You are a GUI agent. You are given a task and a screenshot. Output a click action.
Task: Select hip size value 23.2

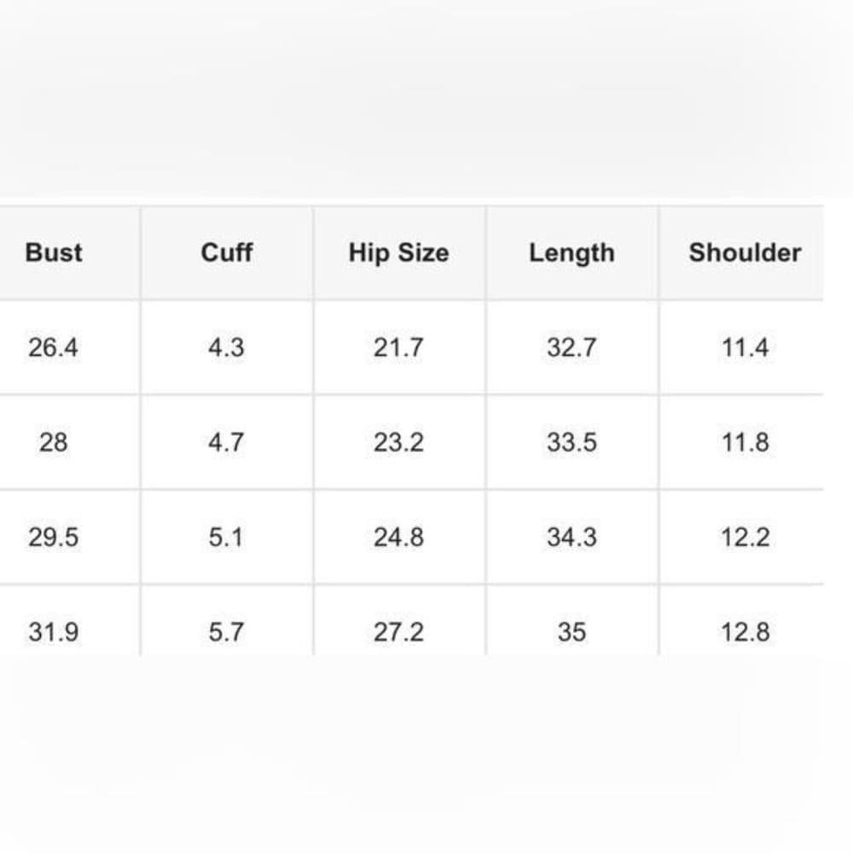tap(398, 442)
